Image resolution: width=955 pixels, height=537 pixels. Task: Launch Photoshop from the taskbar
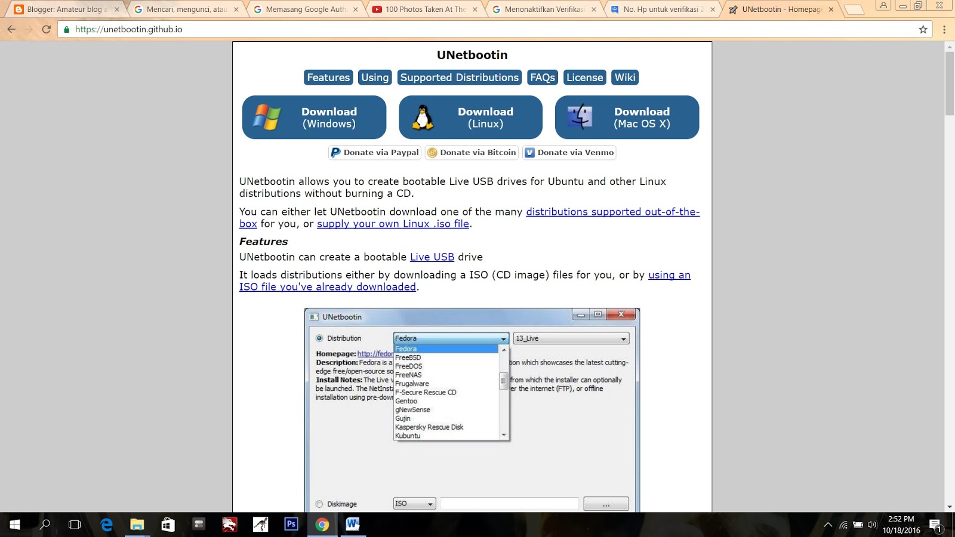click(291, 524)
